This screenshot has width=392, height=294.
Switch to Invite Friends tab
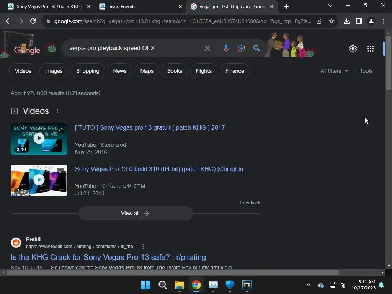tap(140, 7)
